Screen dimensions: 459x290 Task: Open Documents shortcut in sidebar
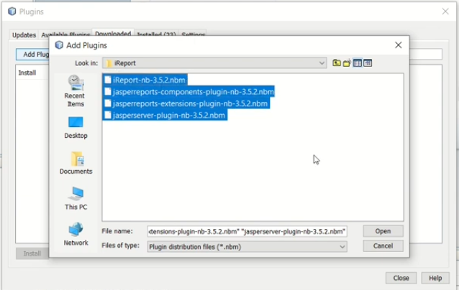click(x=76, y=163)
